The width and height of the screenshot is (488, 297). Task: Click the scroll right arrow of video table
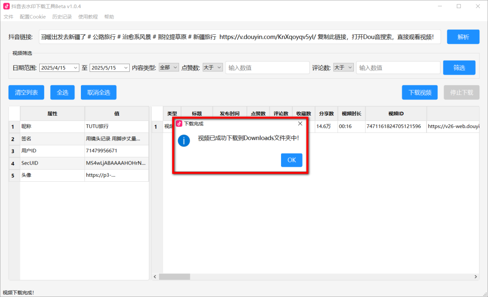point(475,277)
